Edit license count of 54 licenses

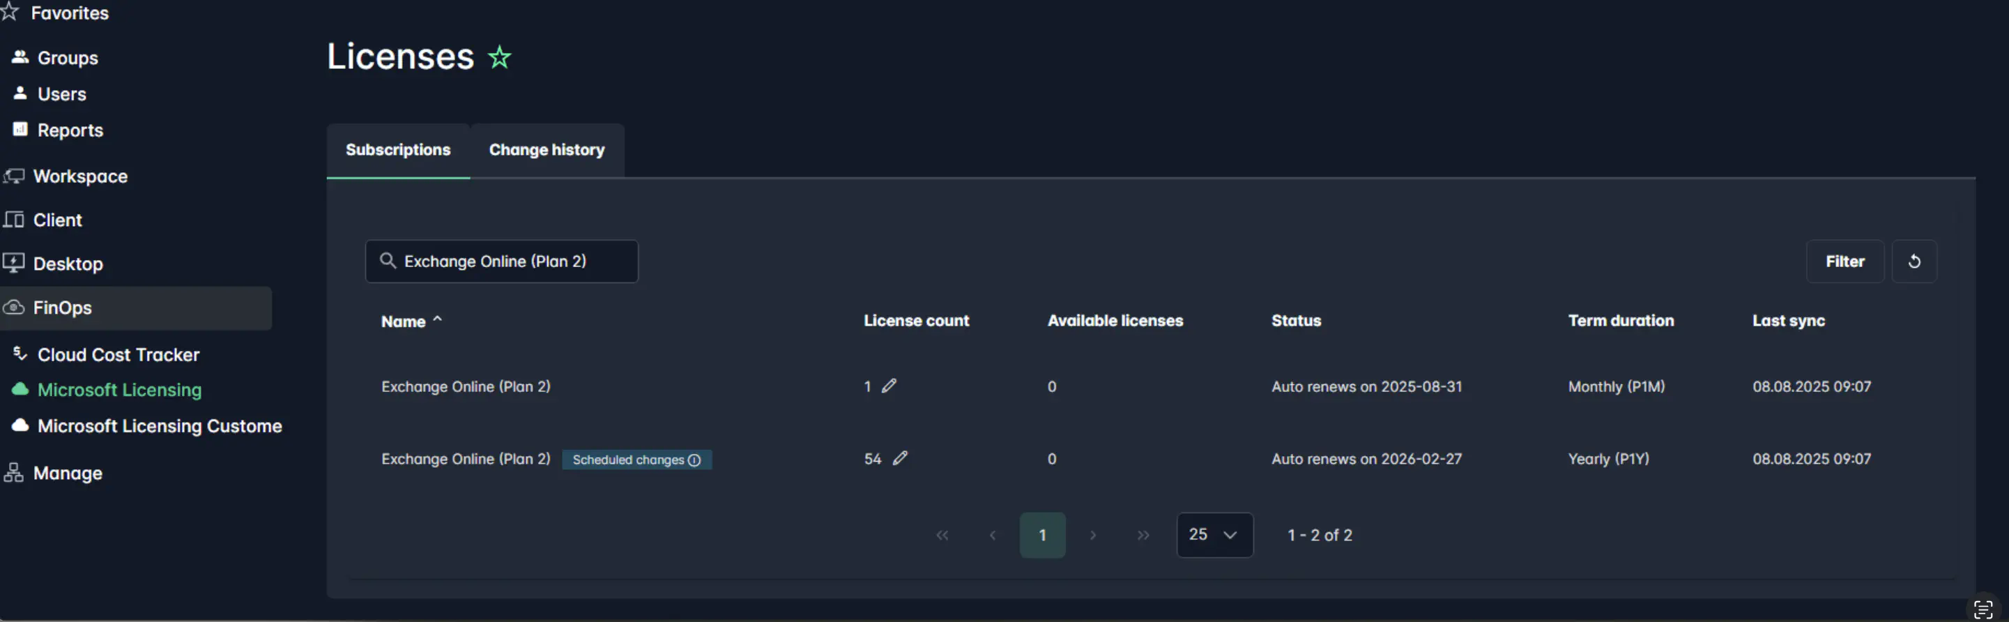pyautogui.click(x=900, y=458)
